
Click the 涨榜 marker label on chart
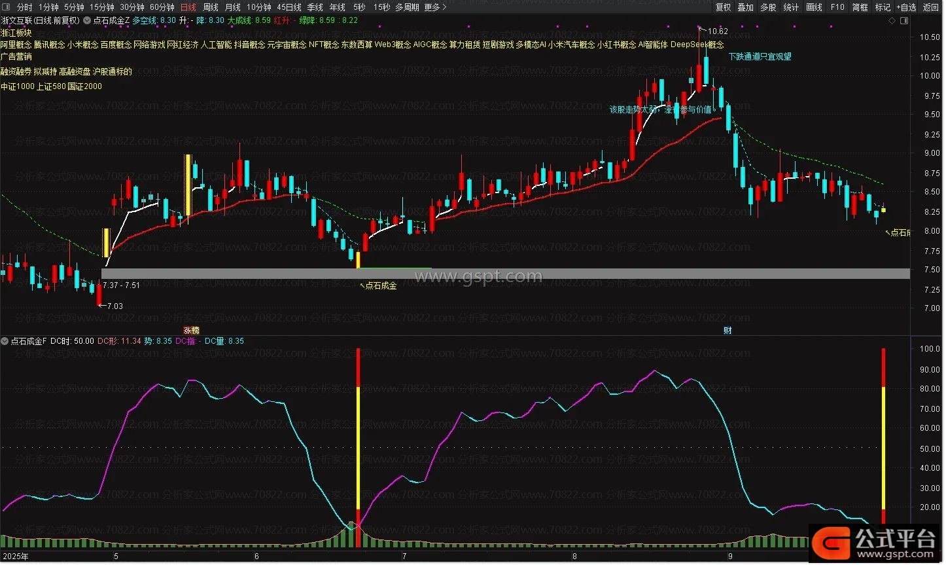(x=191, y=331)
